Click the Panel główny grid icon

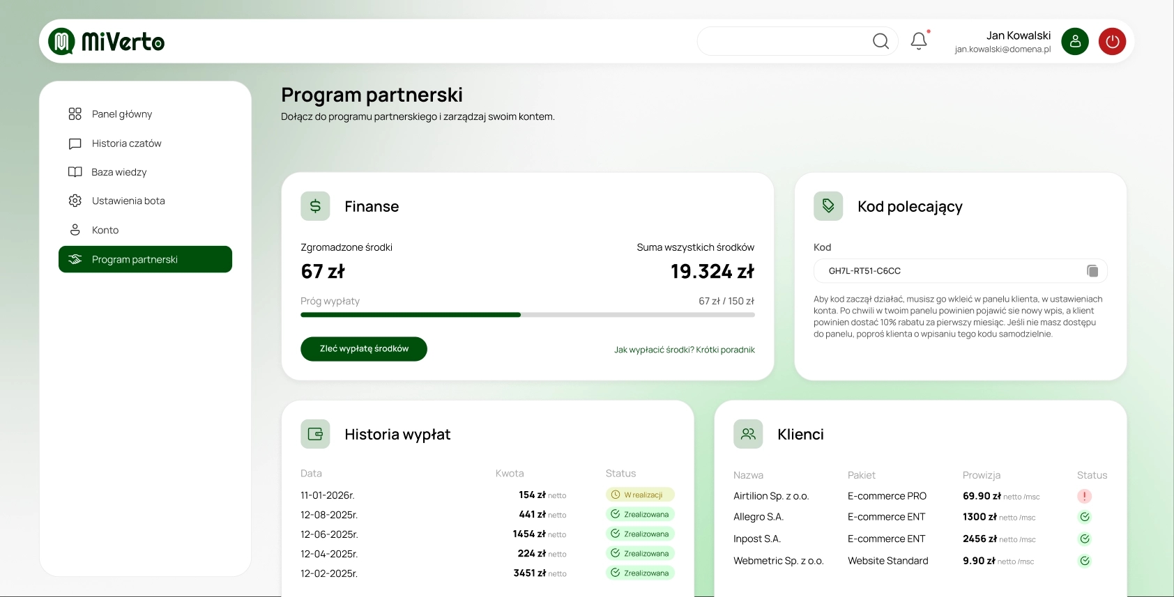click(75, 114)
